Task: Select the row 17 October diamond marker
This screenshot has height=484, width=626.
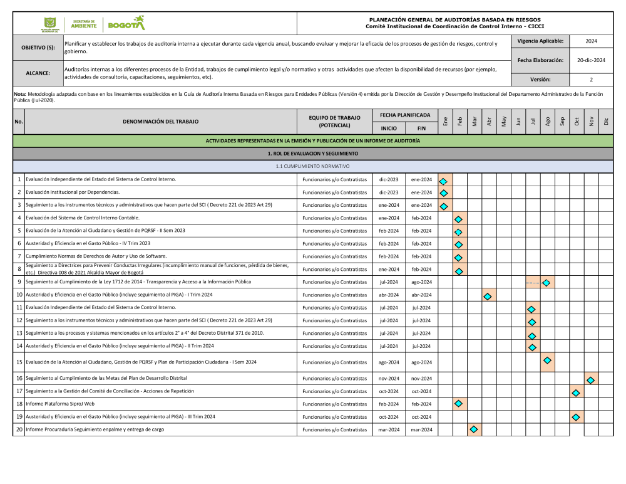Action: click(576, 393)
